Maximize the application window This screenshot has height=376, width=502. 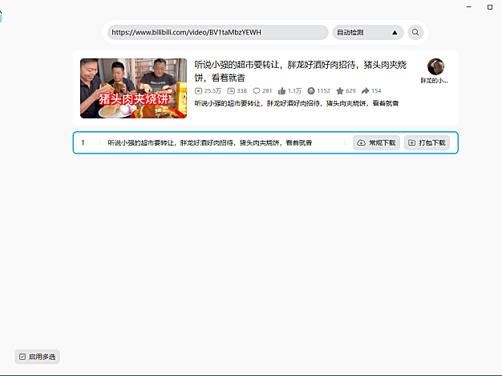point(490,6)
